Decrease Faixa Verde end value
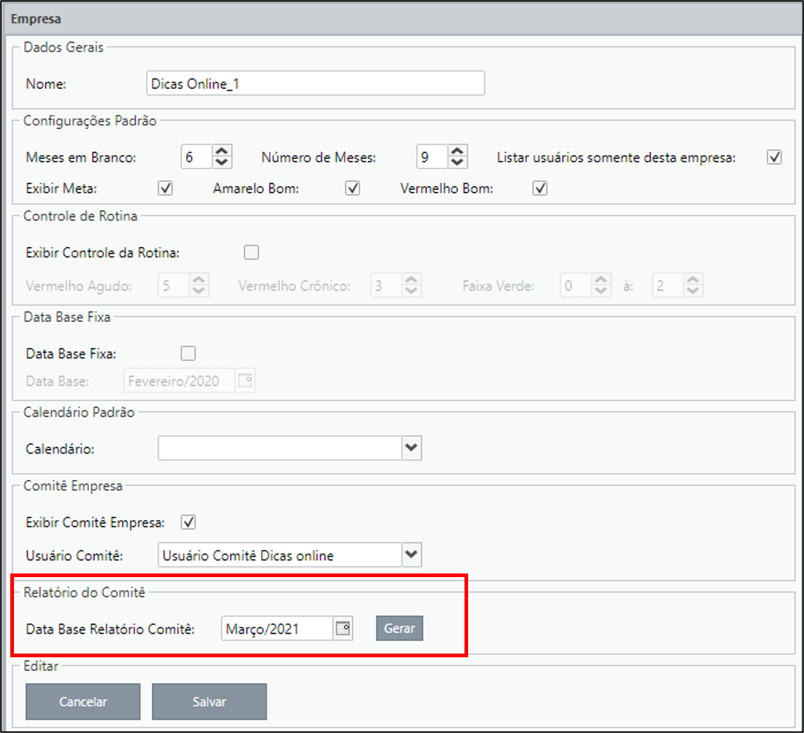Image resolution: width=804 pixels, height=733 pixels. pos(693,291)
